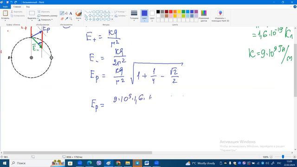Image resolution: width=297 pixels, height=167 pixels.
Task: Click the Undo icon in title bar
Action: pos(12,2)
